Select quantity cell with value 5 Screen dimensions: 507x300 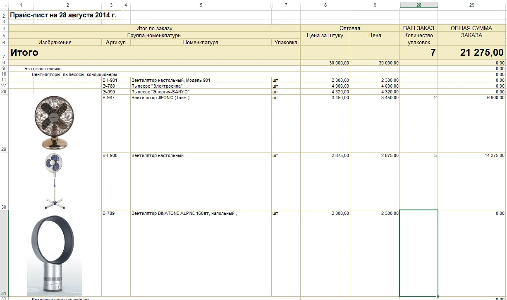419,181
